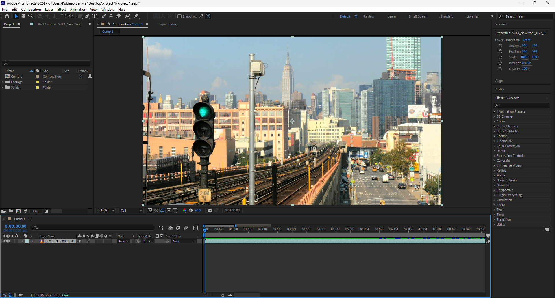
Task: Mute audio of the 5213 video layer
Action: pos(8,241)
